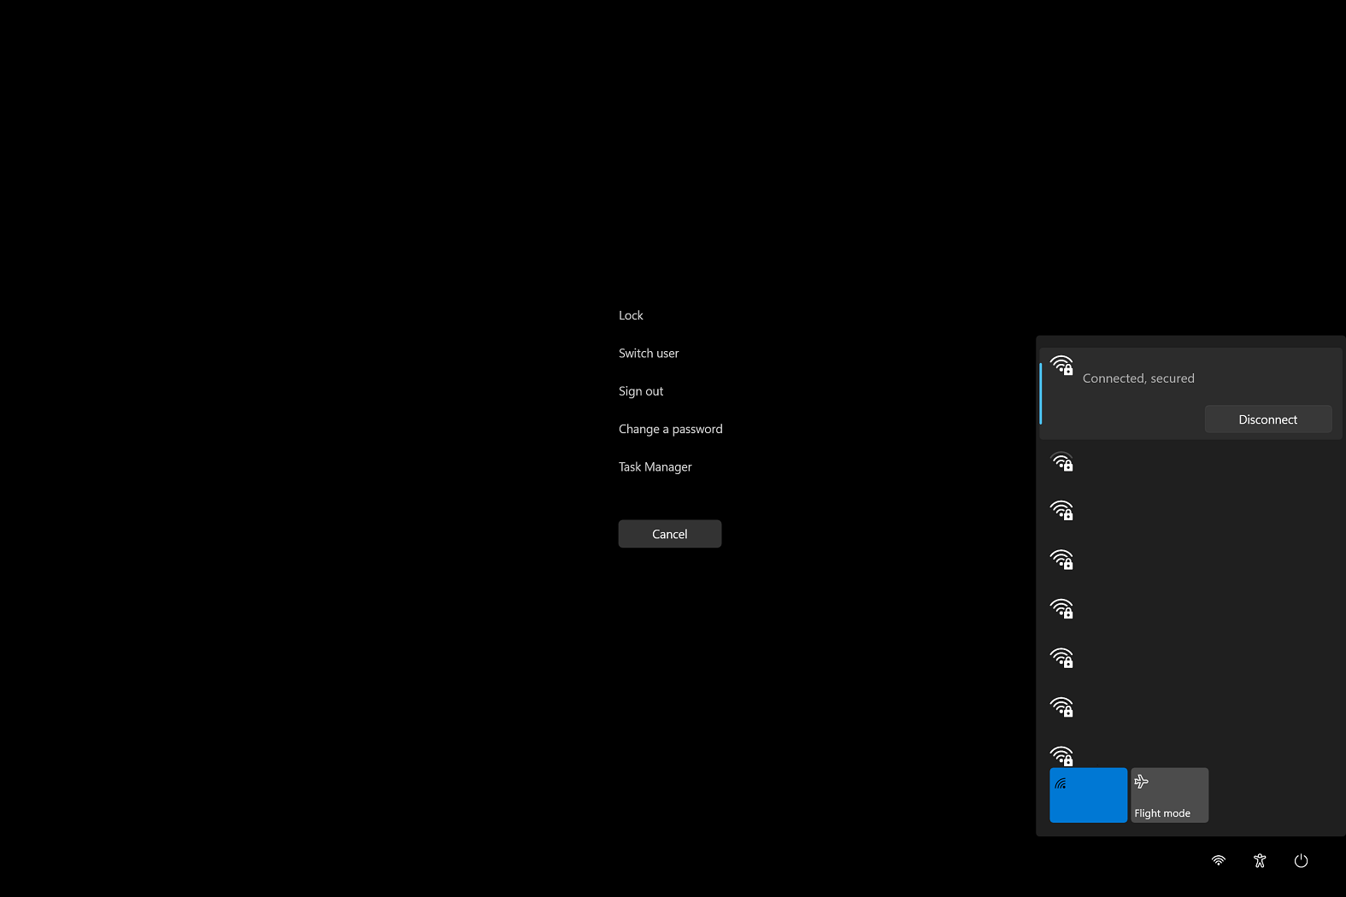Open Accessibility options icon
The image size is (1346, 897).
click(1260, 860)
